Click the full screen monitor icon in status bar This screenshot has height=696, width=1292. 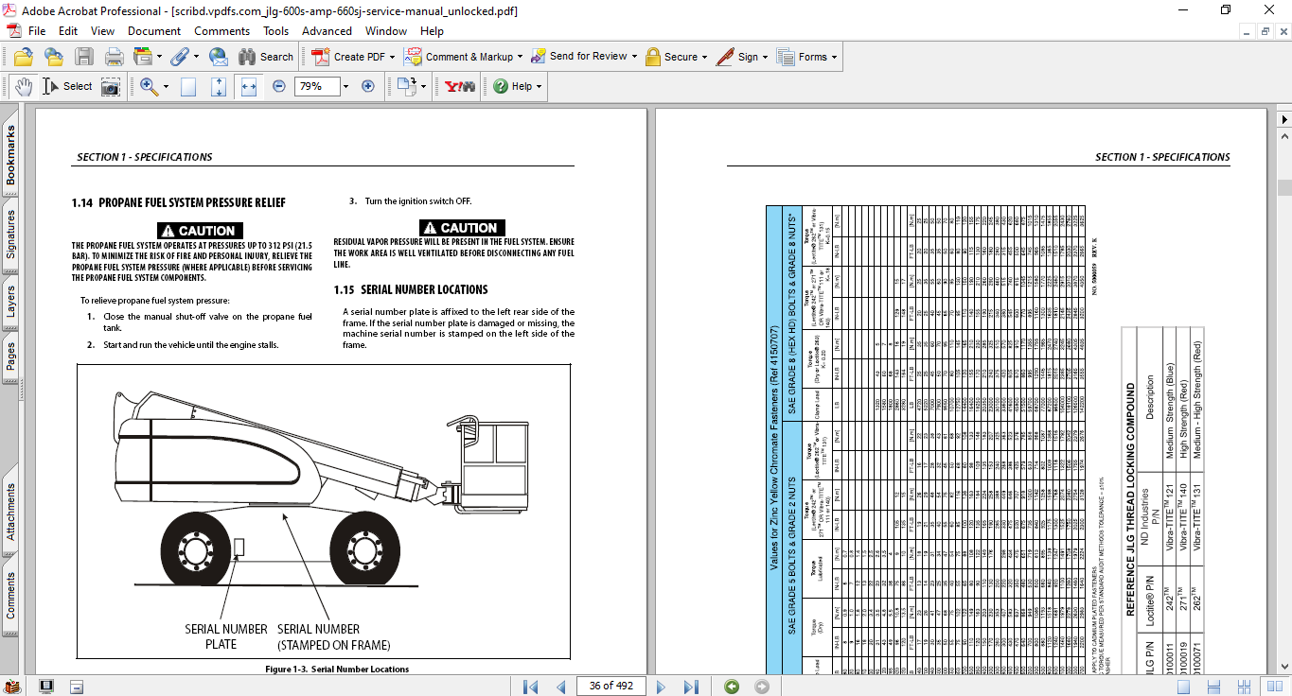coord(46,687)
